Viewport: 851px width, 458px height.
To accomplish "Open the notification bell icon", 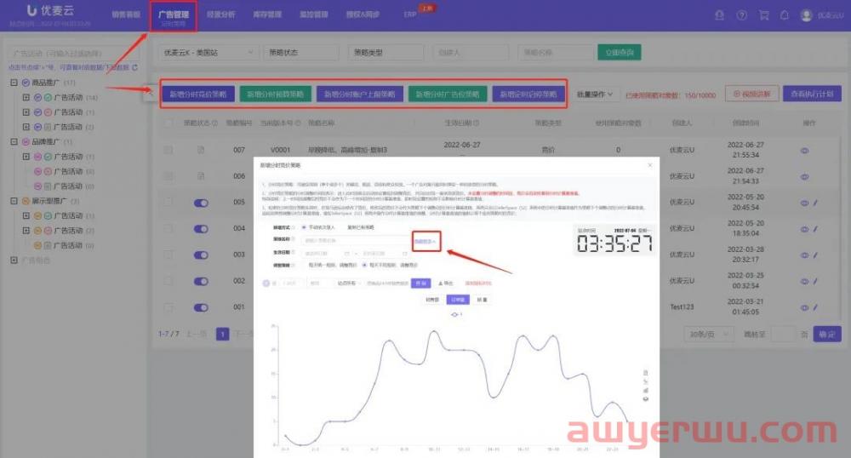I will (785, 15).
